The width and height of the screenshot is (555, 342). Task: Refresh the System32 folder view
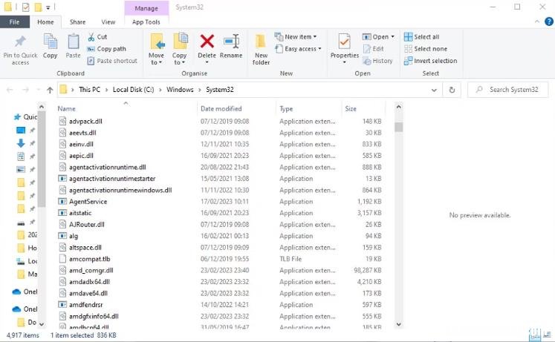click(452, 90)
